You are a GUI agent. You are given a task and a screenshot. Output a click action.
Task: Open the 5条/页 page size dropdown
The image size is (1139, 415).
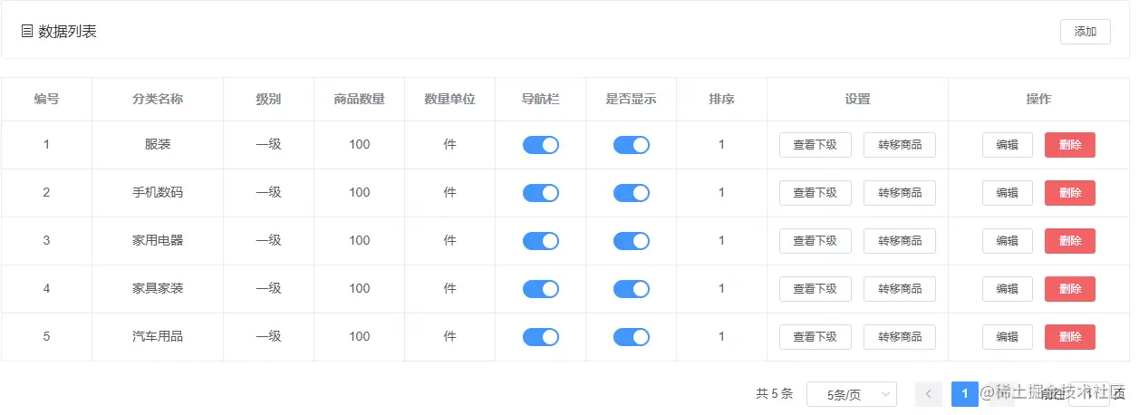click(x=852, y=394)
